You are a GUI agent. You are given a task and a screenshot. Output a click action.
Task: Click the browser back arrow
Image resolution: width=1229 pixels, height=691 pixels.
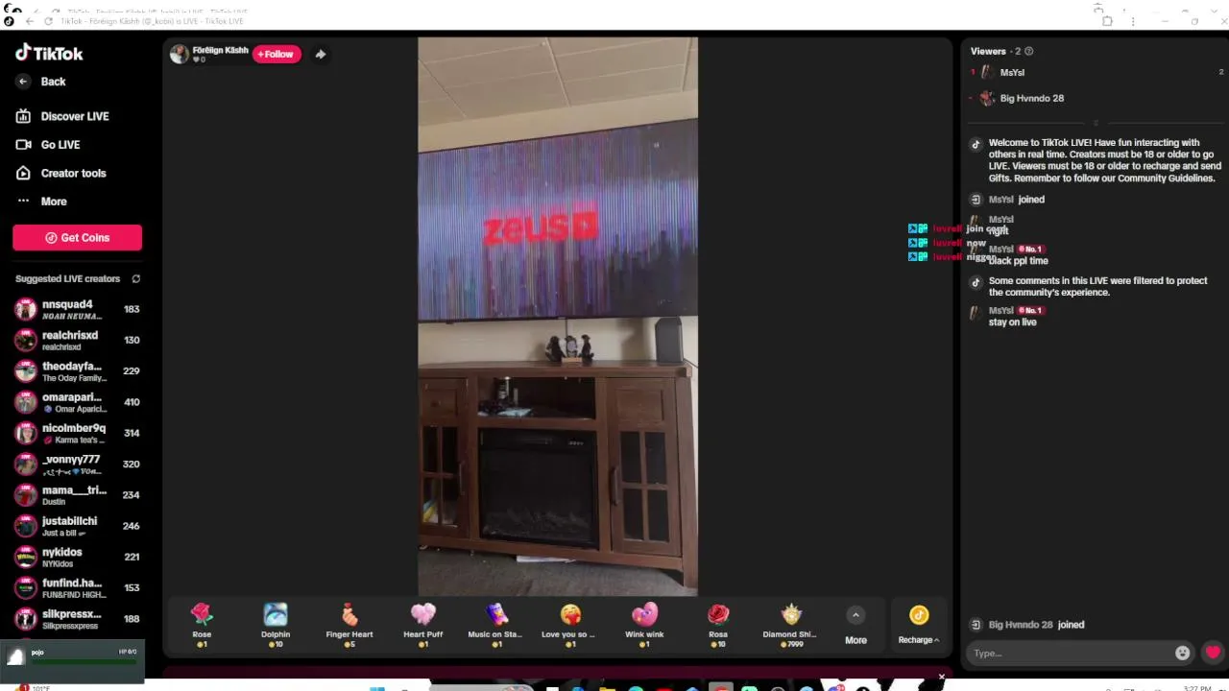(29, 21)
